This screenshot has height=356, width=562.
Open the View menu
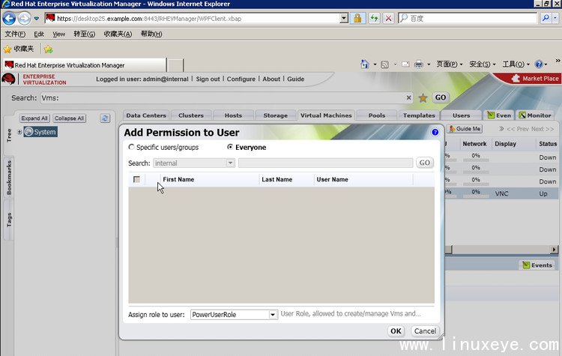tap(58, 34)
